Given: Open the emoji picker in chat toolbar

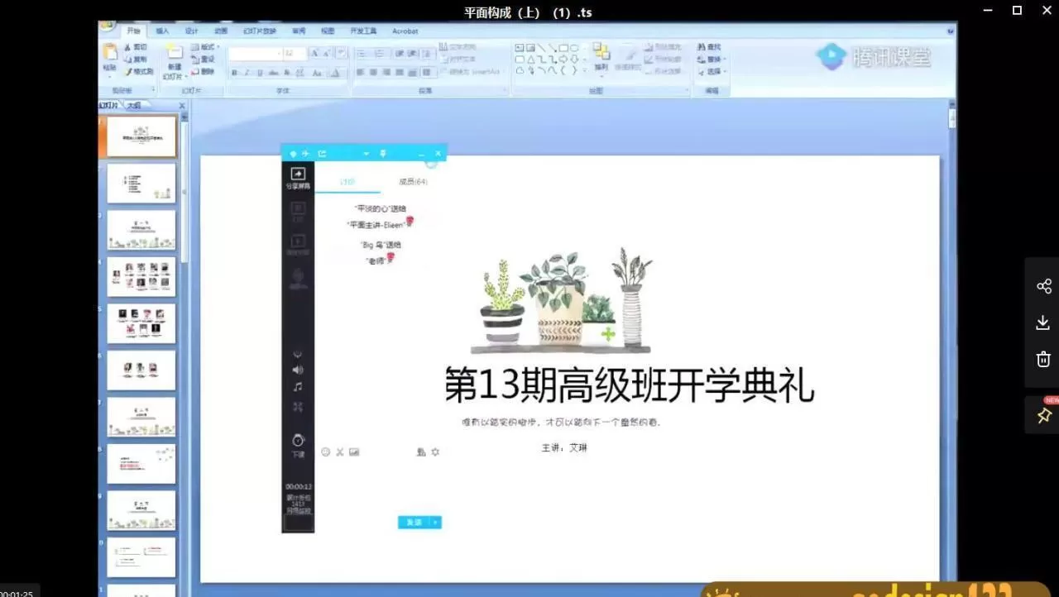Looking at the screenshot, I should click(325, 452).
